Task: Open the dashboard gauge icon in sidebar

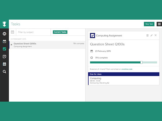Action: [x=4, y=34]
